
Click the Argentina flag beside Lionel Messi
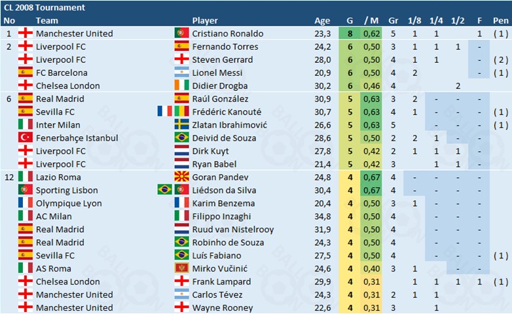[182, 73]
